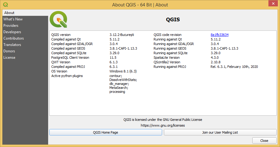The height and width of the screenshot is (147, 280).
Task: Open the What's New section
Action: click(25, 19)
